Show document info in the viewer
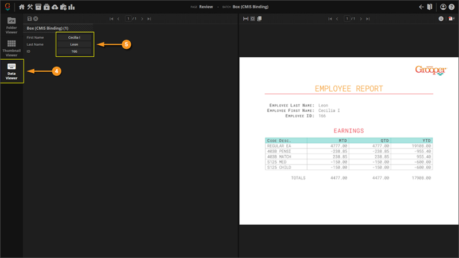The height and width of the screenshot is (258, 459). point(441,19)
